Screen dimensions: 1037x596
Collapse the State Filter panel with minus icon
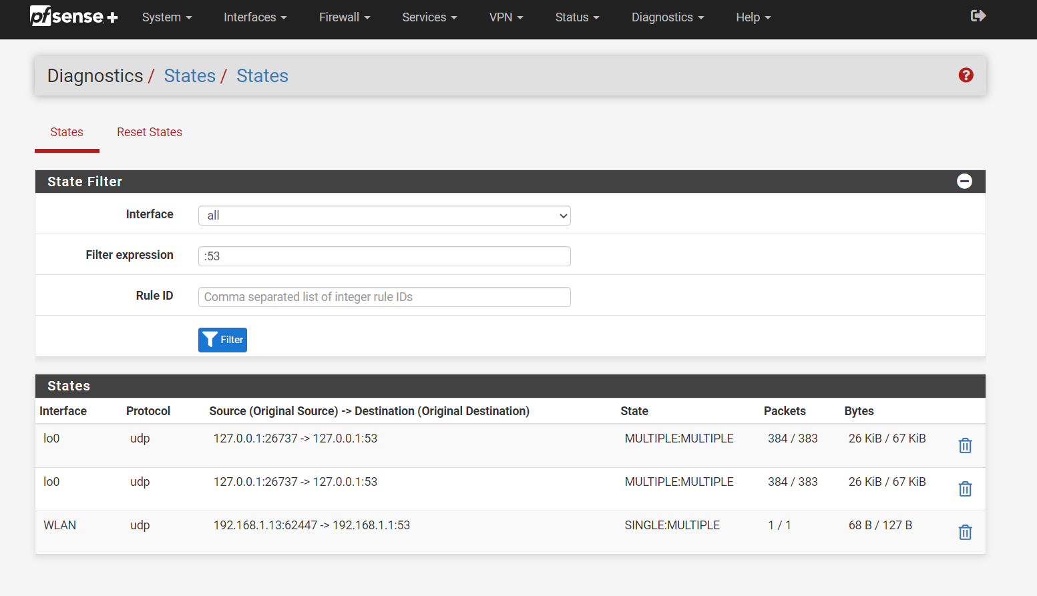[x=964, y=182]
